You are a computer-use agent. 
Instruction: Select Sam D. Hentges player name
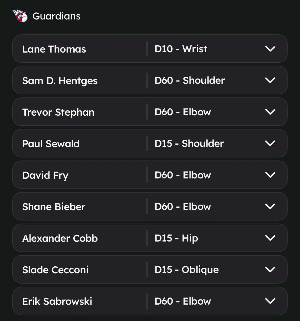coord(60,81)
